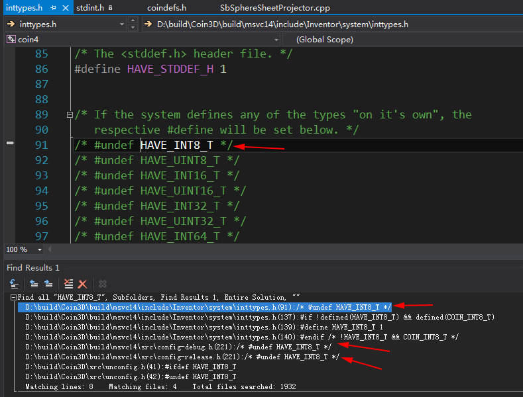This screenshot has height=397, width=523.
Task: Switch to the coindefs.h tab
Action: (x=166, y=8)
